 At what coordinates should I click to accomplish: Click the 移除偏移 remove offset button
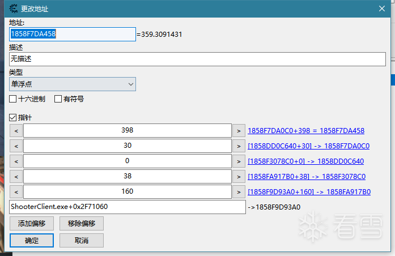click(82, 224)
